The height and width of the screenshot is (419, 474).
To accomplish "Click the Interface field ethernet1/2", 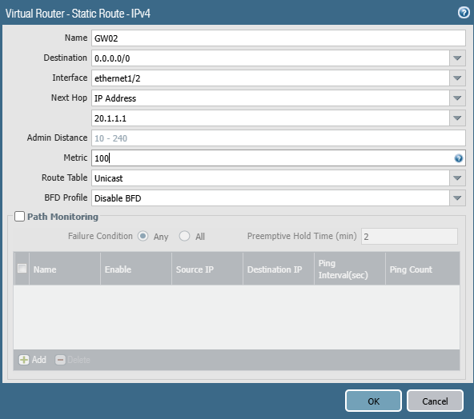I will click(271, 78).
